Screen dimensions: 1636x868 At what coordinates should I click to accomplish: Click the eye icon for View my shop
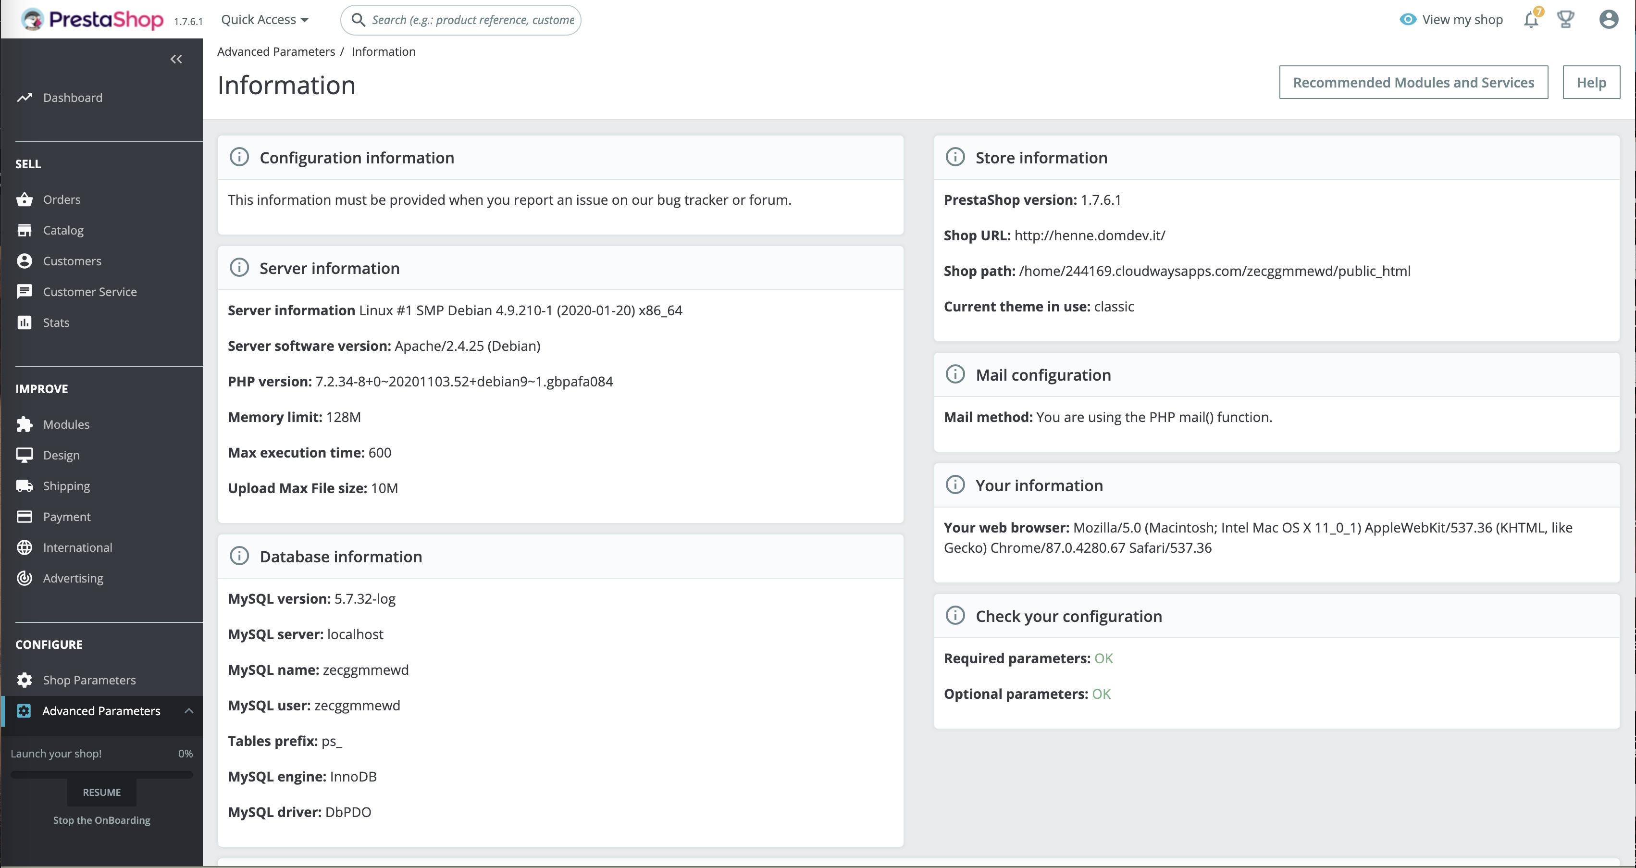[1408, 20]
